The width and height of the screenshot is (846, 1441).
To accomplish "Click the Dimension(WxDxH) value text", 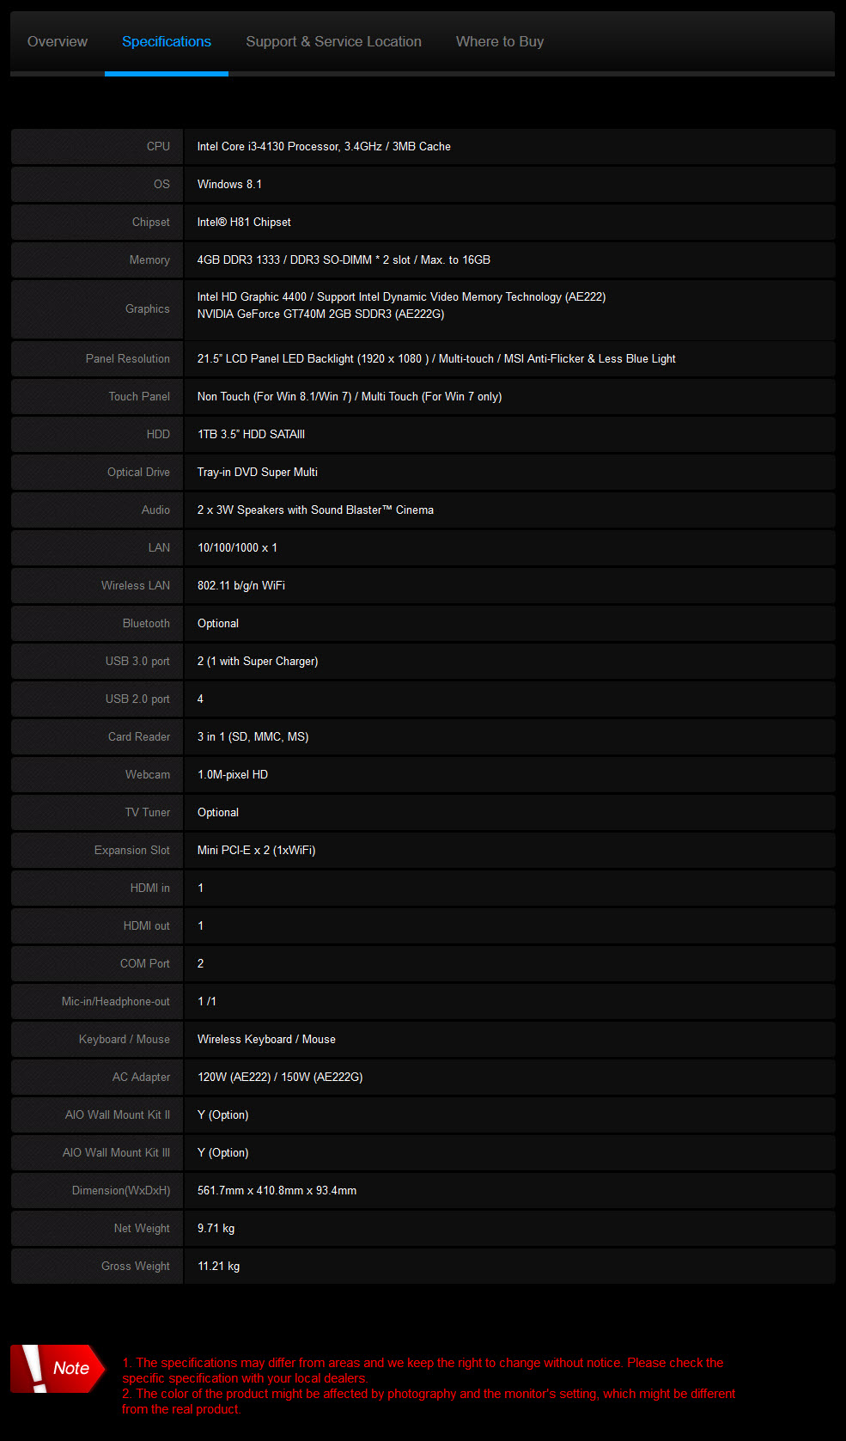I will pyautogui.click(x=277, y=1191).
